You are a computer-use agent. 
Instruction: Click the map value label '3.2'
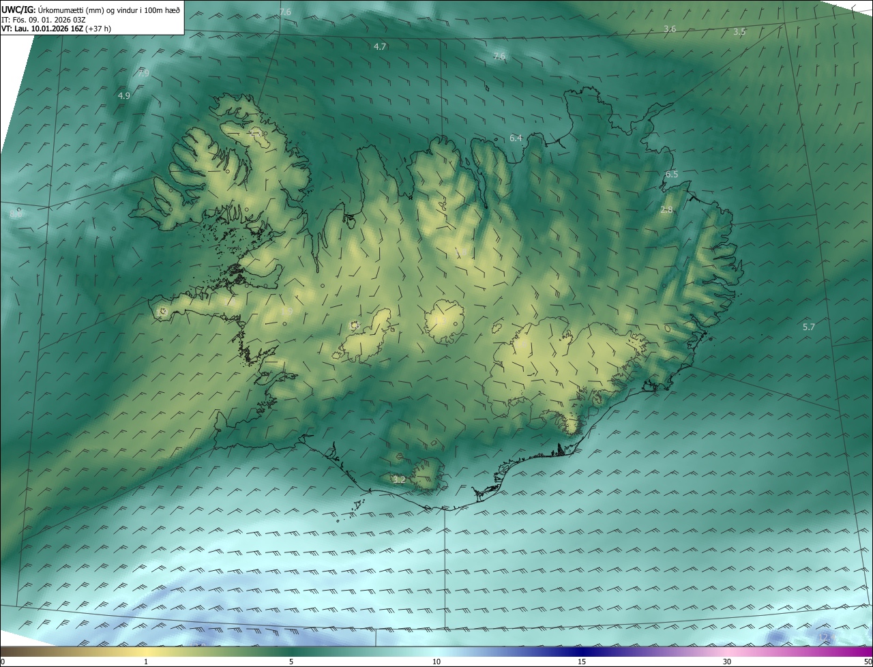tap(400, 480)
